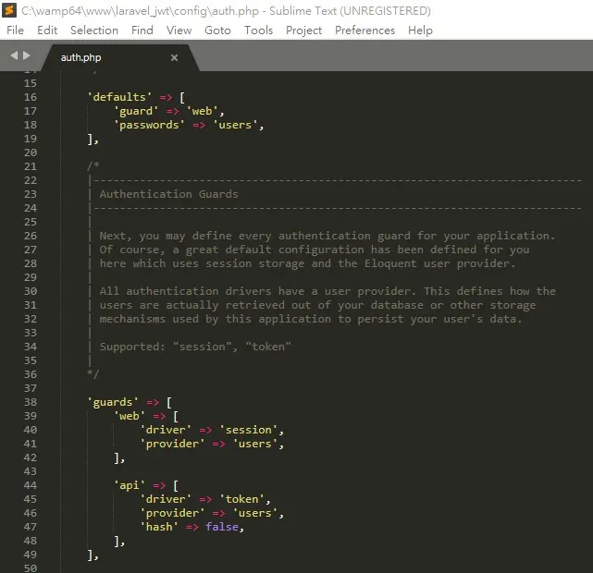
Task: Click the 'Supported: "session", "token"' comment
Action: pyautogui.click(x=195, y=347)
